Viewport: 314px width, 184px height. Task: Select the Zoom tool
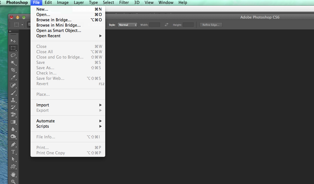(x=13, y=181)
